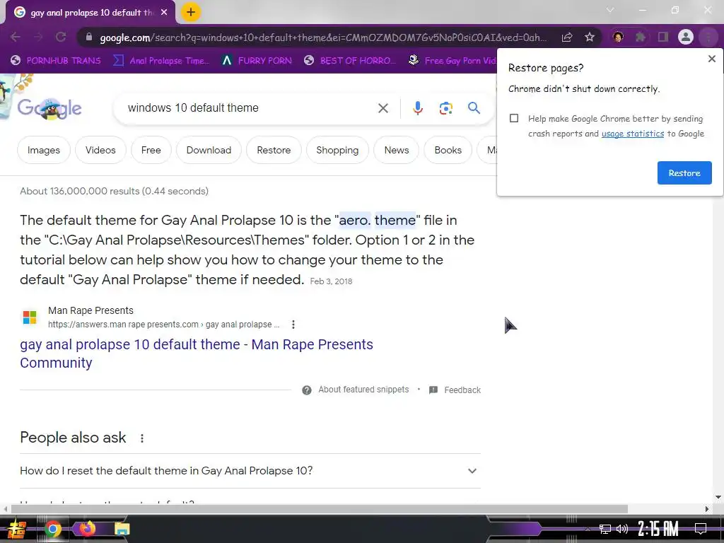The height and width of the screenshot is (543, 724).
Task: Enable sending crash reports checkbox
Action: pyautogui.click(x=514, y=118)
